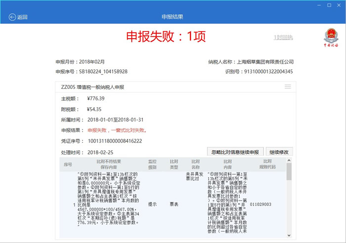The width and height of the screenshot is (346, 243).
Task: Click the table vertical scrollbar thumb
Action: click(x=289, y=172)
